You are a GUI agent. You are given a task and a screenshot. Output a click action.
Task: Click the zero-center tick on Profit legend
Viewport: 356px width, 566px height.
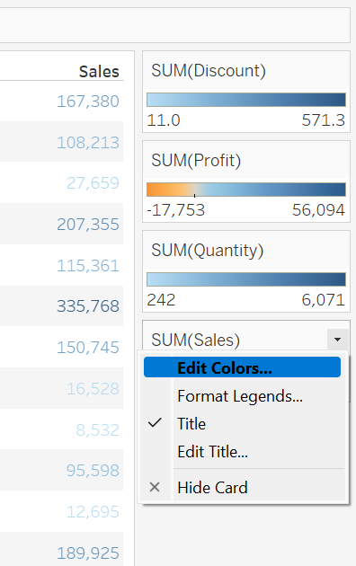tap(194, 195)
